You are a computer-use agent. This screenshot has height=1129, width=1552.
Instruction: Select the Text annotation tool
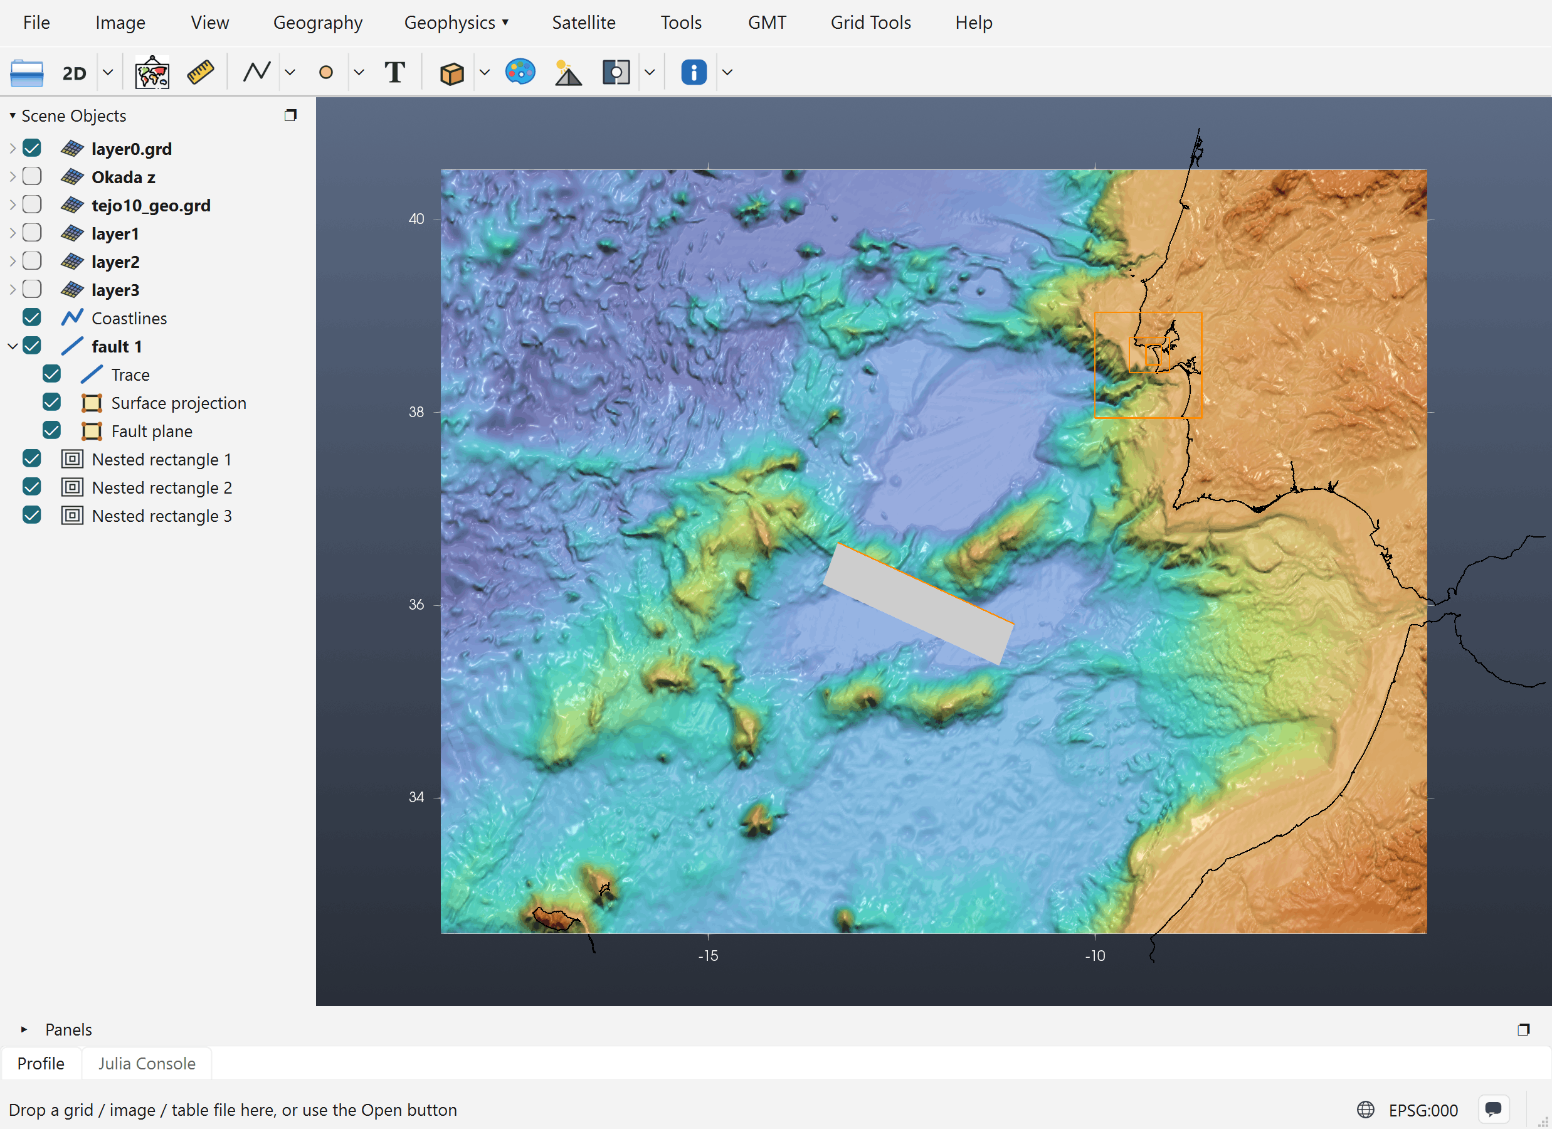pos(395,72)
